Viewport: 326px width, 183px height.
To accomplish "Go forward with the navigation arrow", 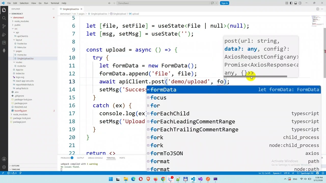I will point(114,3).
